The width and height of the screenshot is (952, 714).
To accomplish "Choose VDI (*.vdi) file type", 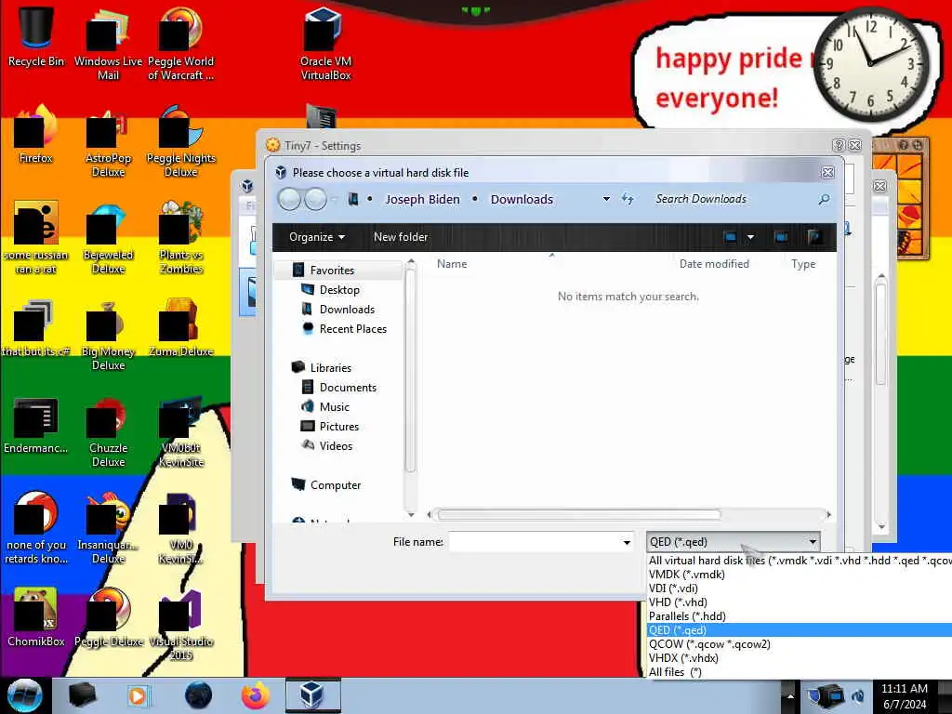I will (x=800, y=588).
